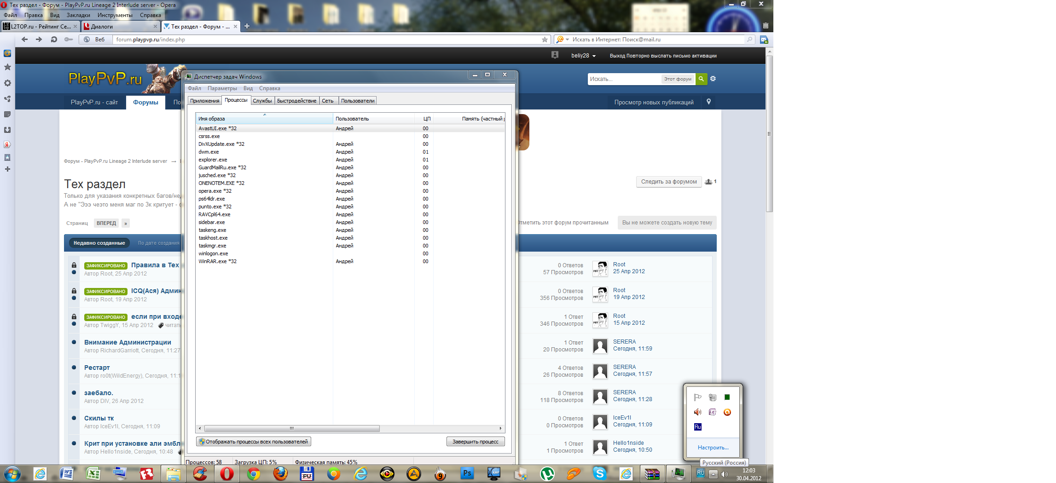Switch to the Быстродействие tab

pos(297,101)
